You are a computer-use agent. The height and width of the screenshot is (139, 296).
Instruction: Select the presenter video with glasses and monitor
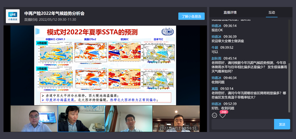coord(34,119)
